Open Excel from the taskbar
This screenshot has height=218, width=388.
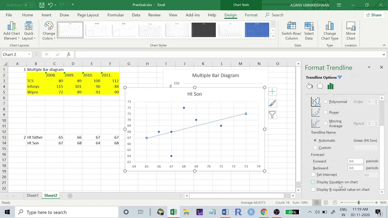pos(173,212)
